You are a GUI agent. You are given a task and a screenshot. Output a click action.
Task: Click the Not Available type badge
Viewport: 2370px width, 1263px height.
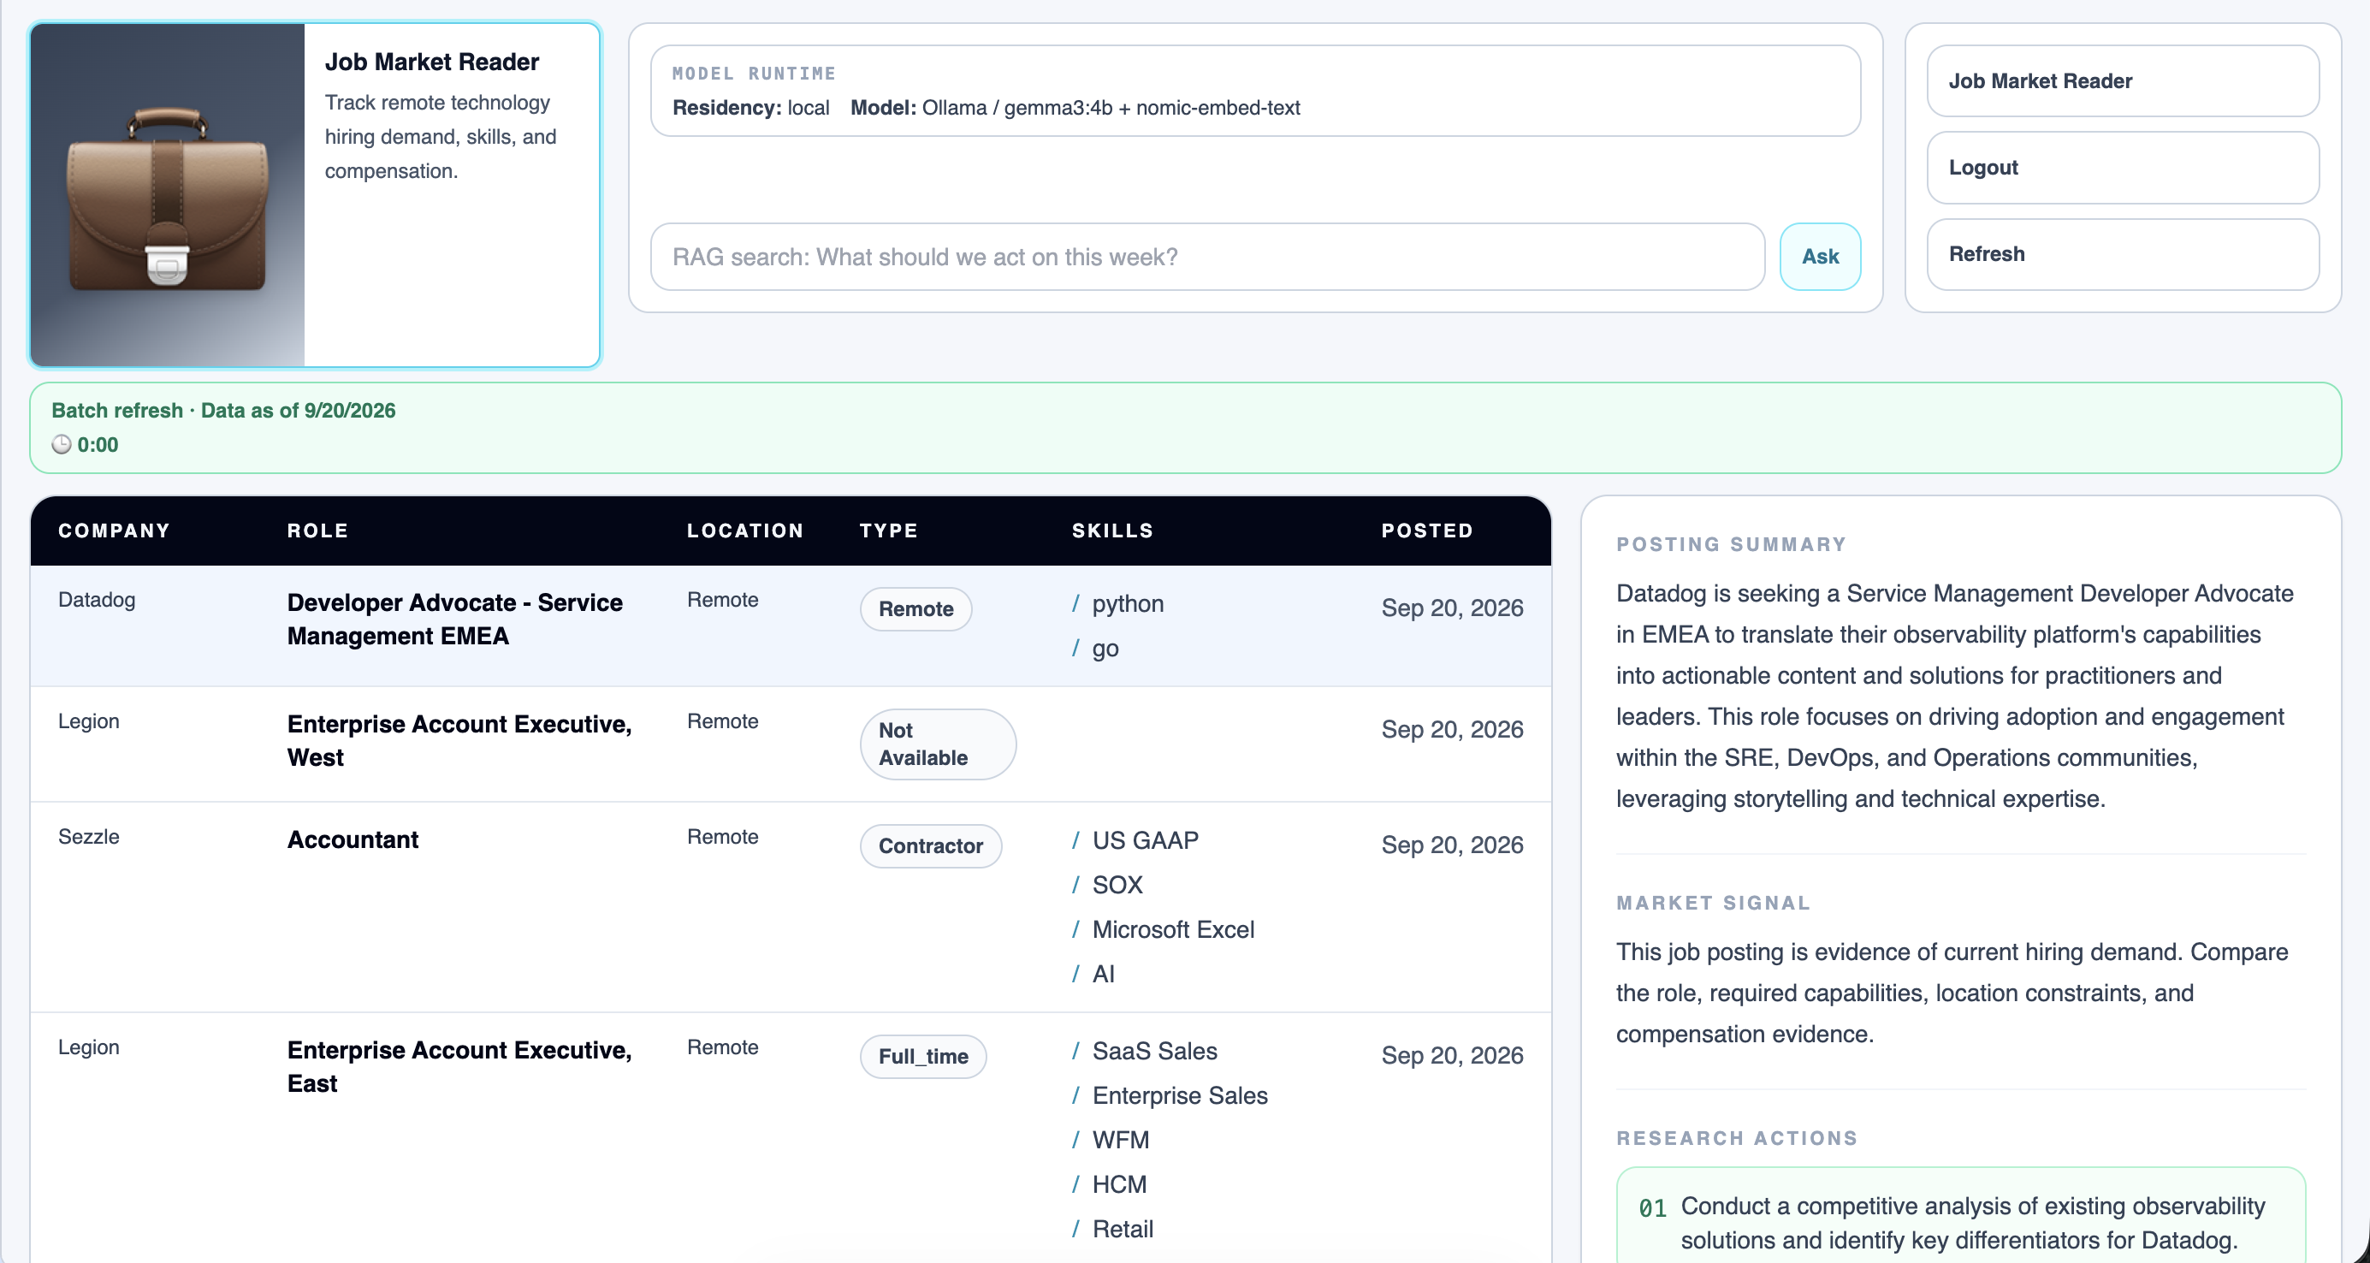pyautogui.click(x=938, y=744)
